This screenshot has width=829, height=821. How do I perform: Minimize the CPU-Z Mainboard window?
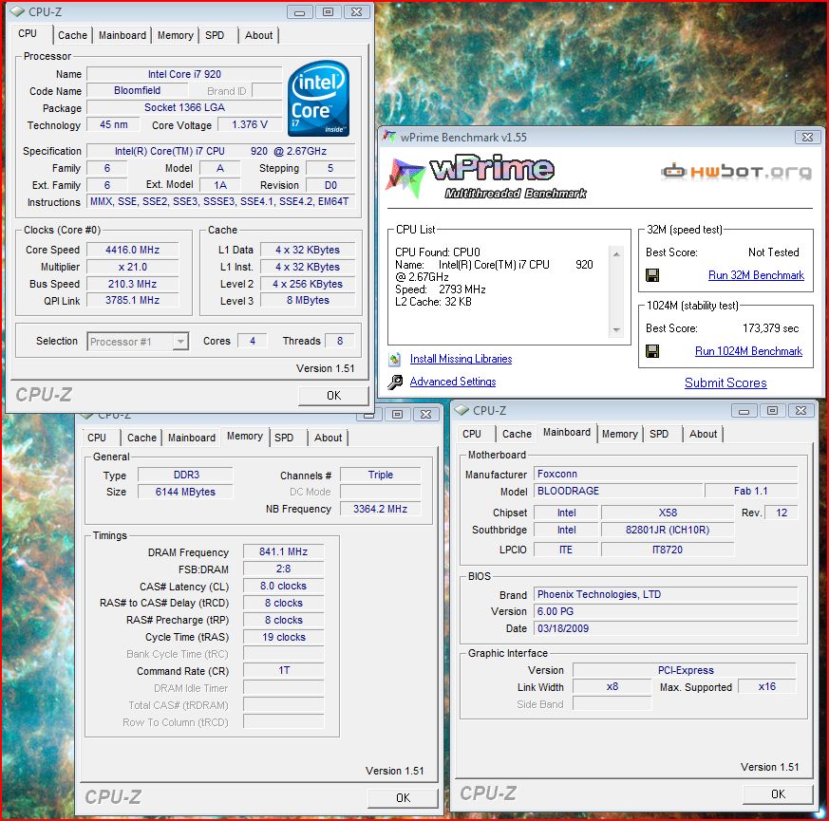pos(744,410)
